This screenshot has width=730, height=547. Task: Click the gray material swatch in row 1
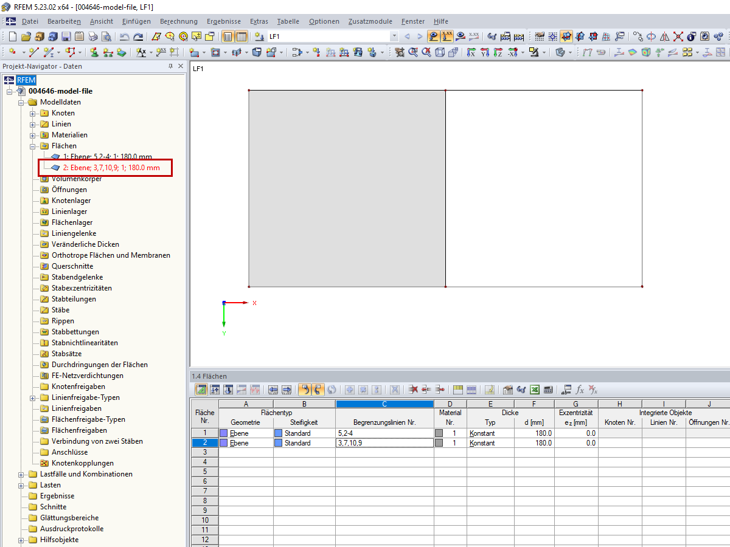(x=439, y=433)
